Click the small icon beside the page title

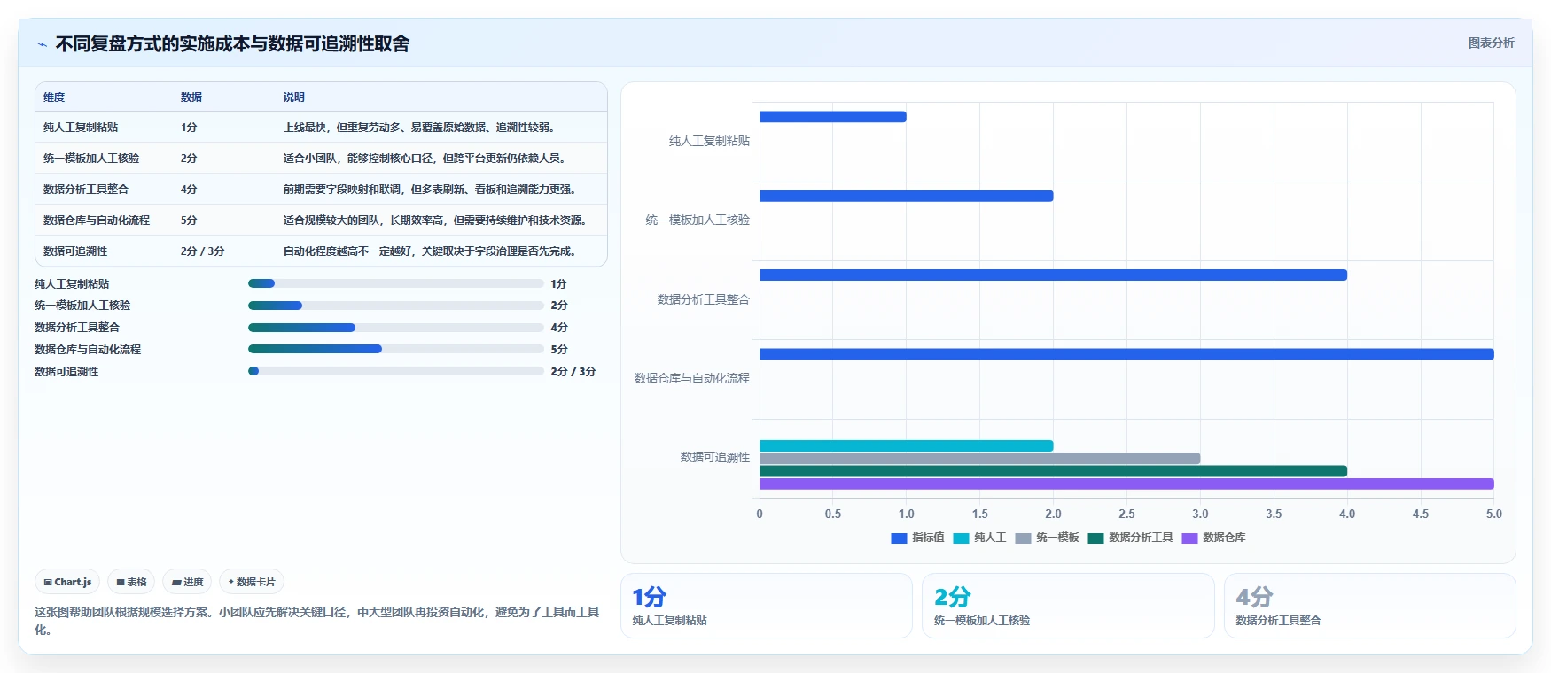tap(42, 44)
